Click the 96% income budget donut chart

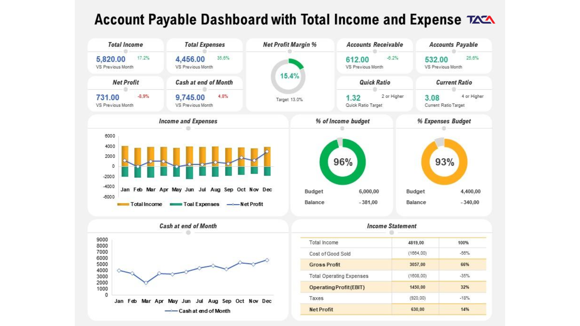pyautogui.click(x=343, y=161)
